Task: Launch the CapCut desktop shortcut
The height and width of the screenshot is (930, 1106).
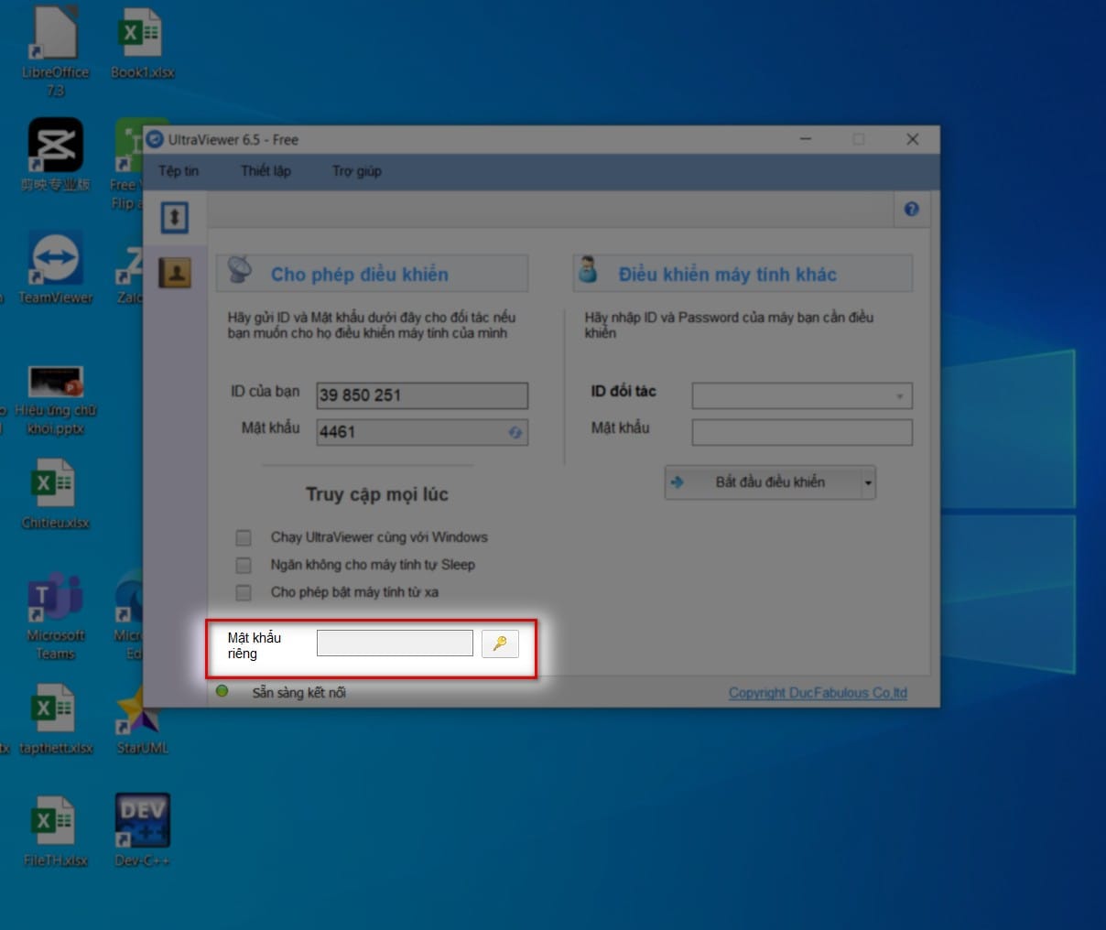Action: click(x=55, y=156)
